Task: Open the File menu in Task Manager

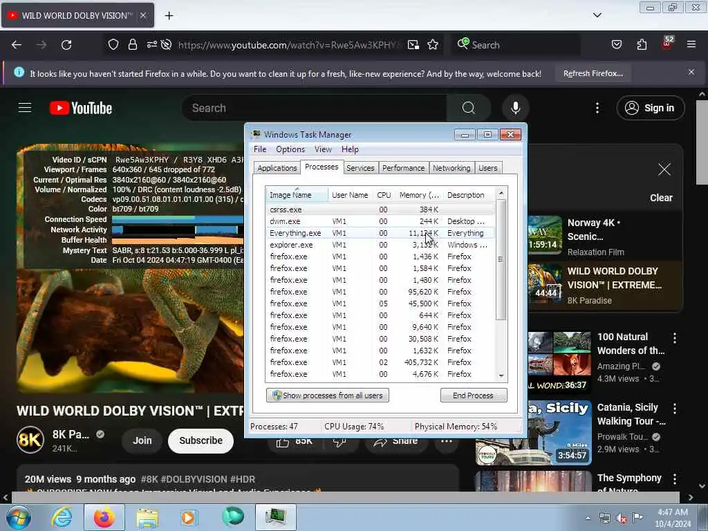Action: point(260,149)
